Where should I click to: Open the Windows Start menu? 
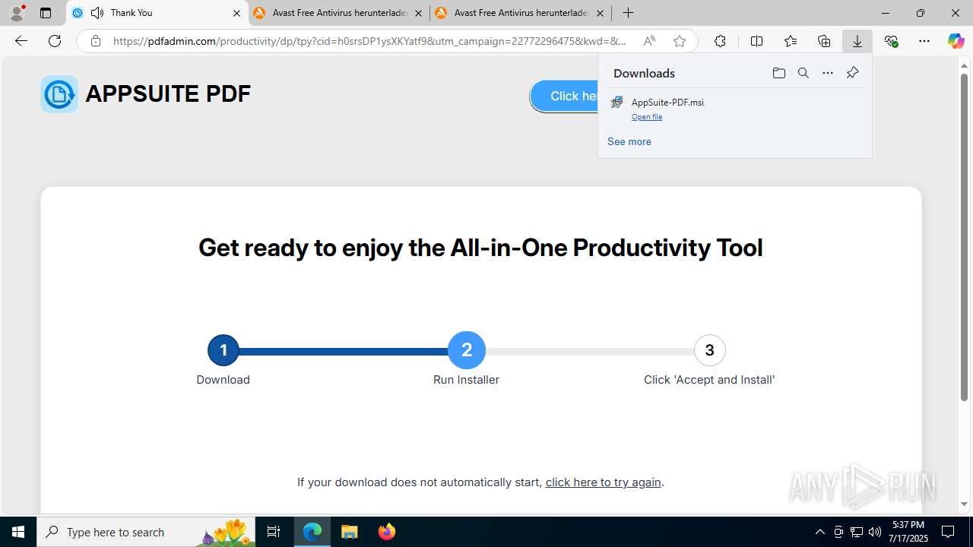[18, 532]
